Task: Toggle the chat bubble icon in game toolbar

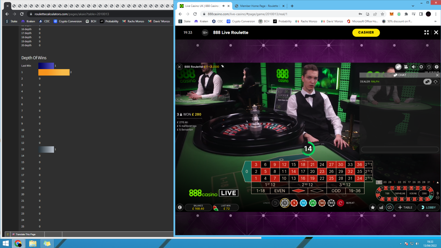Action: tap(398, 67)
